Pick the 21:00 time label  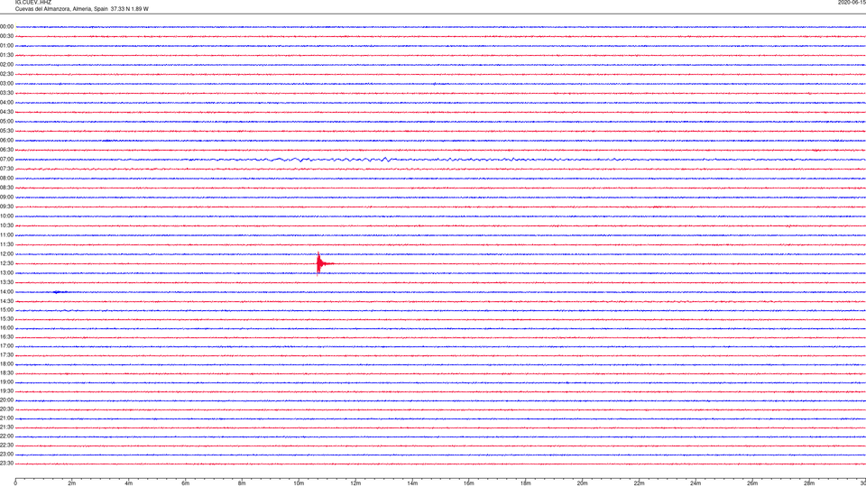pyautogui.click(x=6, y=418)
